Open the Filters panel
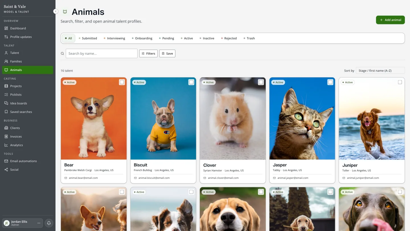The image size is (410, 231). pos(148,54)
